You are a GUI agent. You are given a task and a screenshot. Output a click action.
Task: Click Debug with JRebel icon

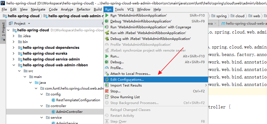tap(107, 39)
